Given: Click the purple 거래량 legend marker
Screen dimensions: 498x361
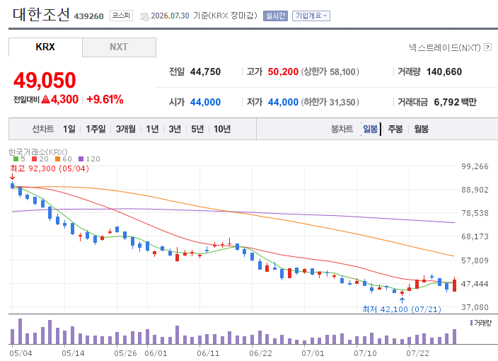Looking at the screenshot, I should (471, 323).
